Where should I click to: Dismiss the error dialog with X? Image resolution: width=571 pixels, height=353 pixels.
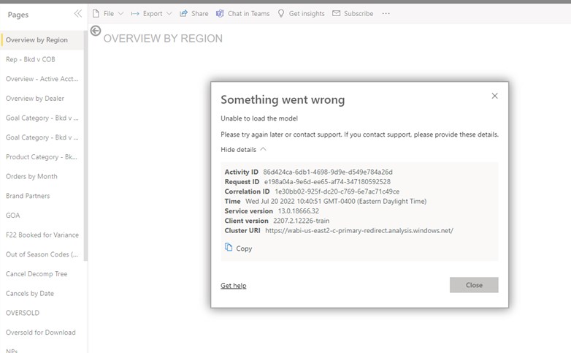[x=494, y=96]
